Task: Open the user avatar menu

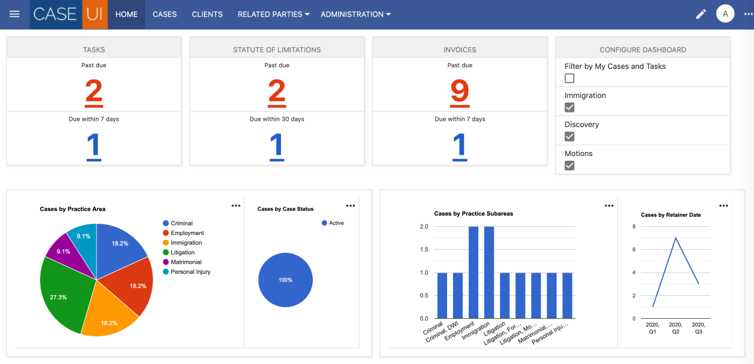Action: point(725,13)
